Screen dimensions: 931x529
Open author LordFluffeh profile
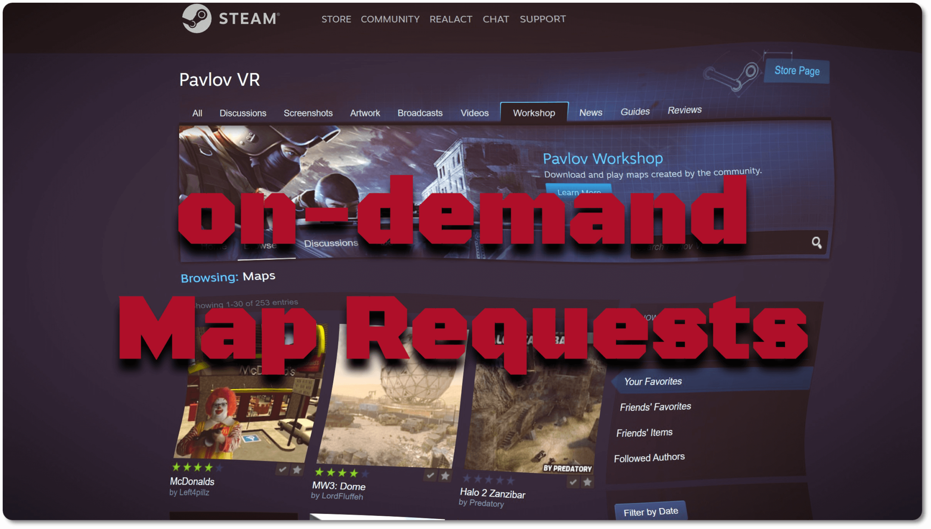coord(337,496)
